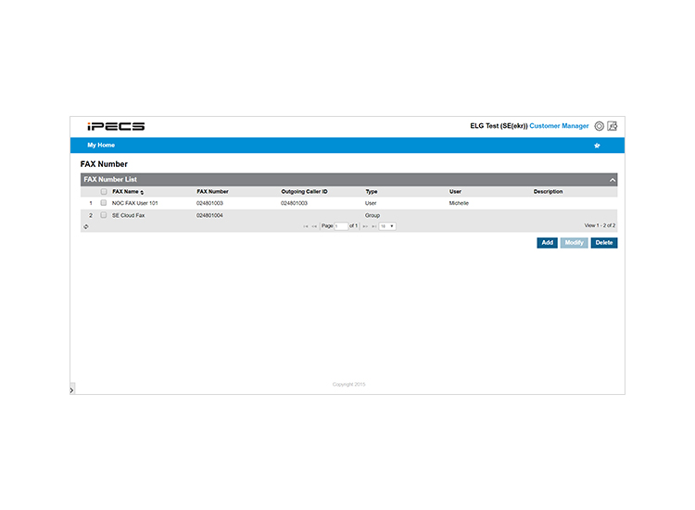This screenshot has width=695, height=510.
Task: Click the Delete button
Action: point(604,243)
